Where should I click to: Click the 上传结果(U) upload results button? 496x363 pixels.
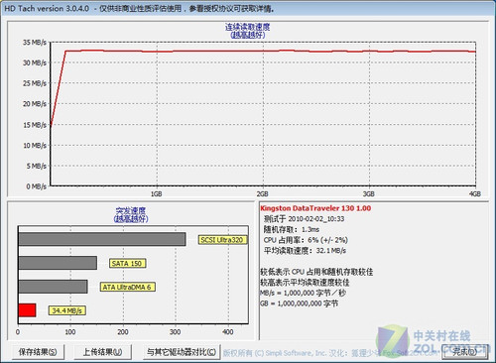pyautogui.click(x=102, y=352)
